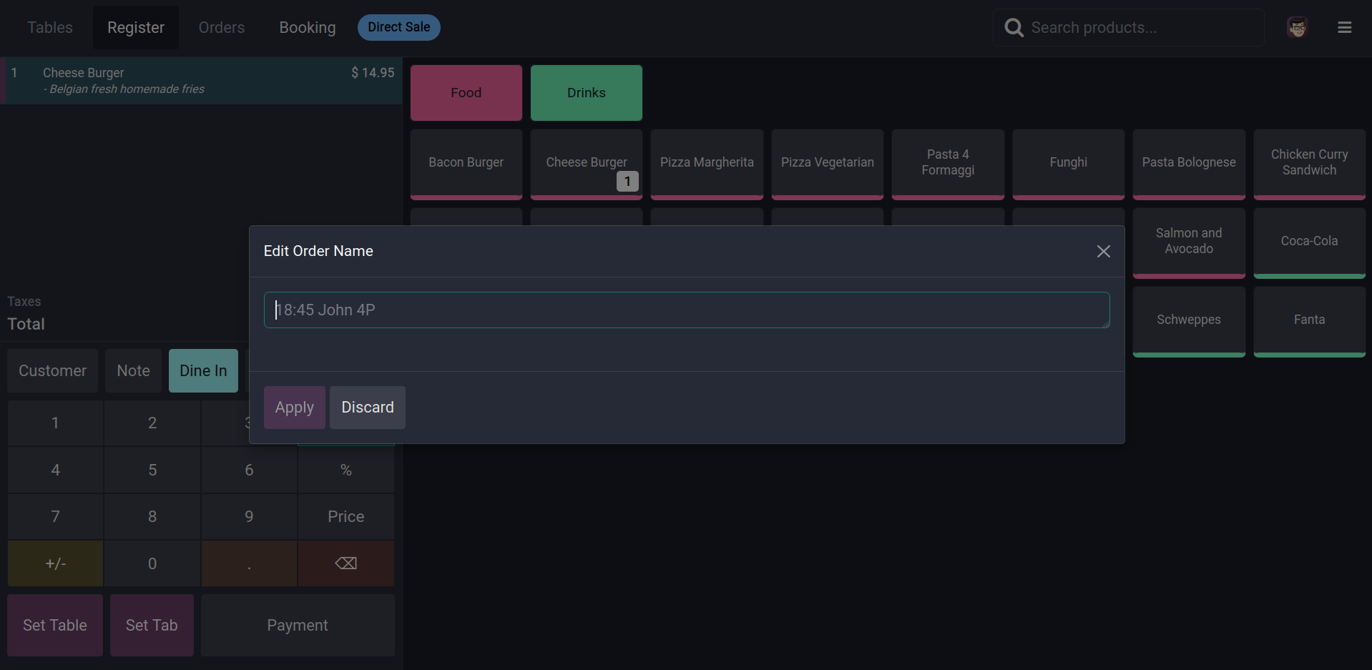The image size is (1372, 670).
Task: Add Coca-Cola to the order
Action: [x=1308, y=242]
